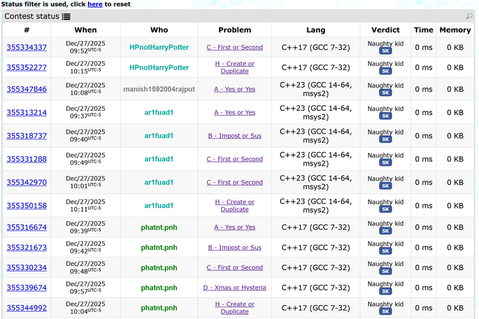Open A - Yes or Yes for manish1592004rajput
The height and width of the screenshot is (319, 479).
(x=235, y=89)
